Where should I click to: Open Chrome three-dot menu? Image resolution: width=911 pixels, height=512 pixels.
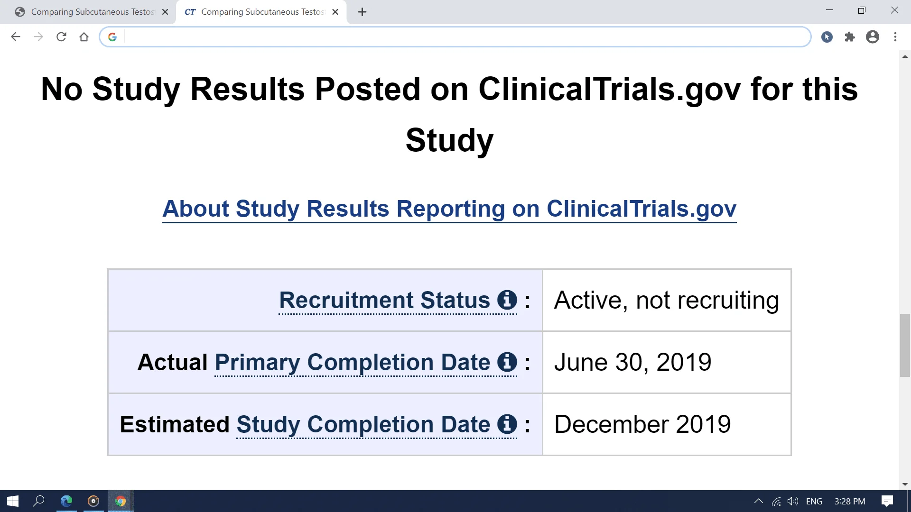pos(895,37)
